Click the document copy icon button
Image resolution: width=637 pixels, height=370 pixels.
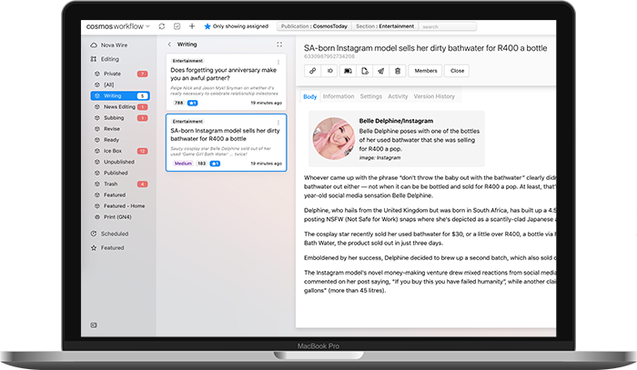click(x=364, y=71)
